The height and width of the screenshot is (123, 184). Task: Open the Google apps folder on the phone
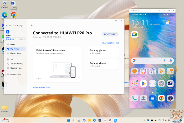click(x=135, y=83)
